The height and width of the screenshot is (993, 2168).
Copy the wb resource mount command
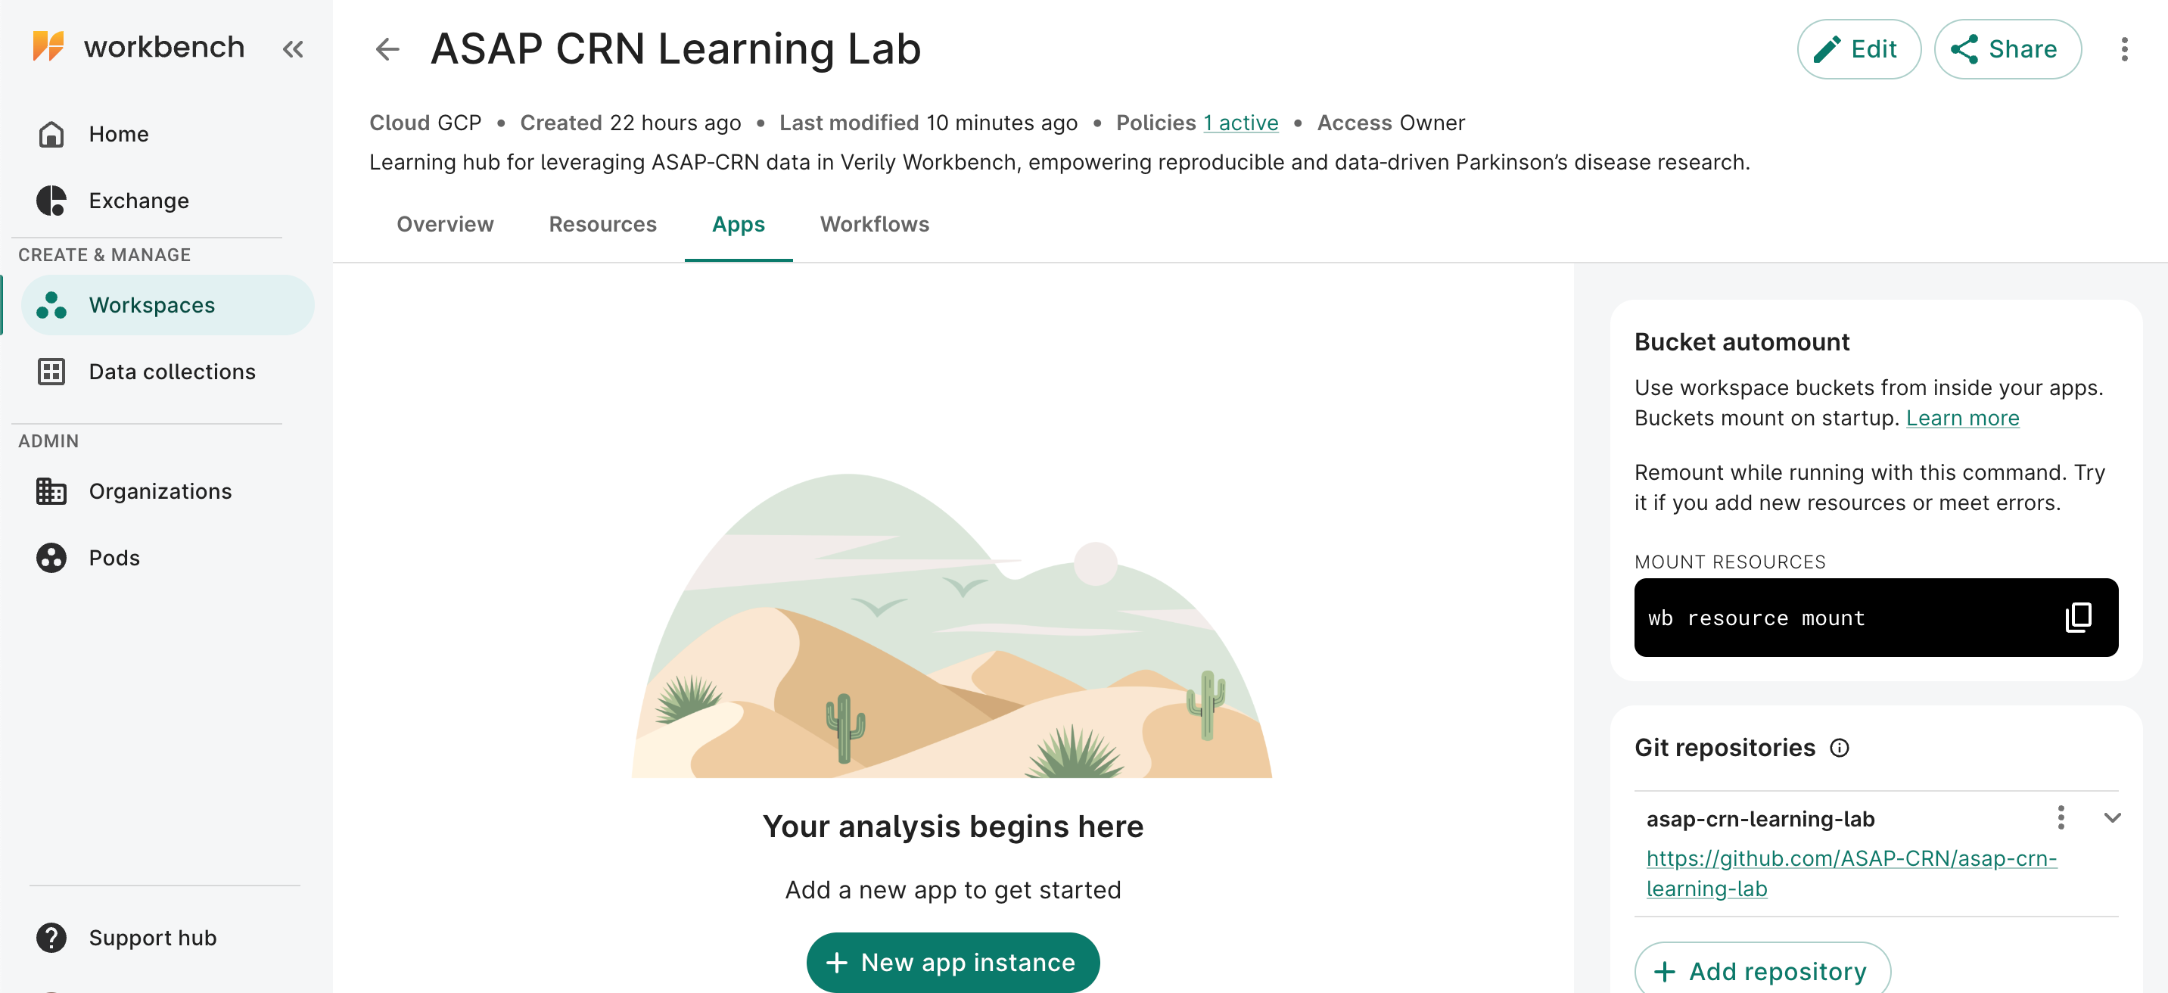(x=2078, y=617)
